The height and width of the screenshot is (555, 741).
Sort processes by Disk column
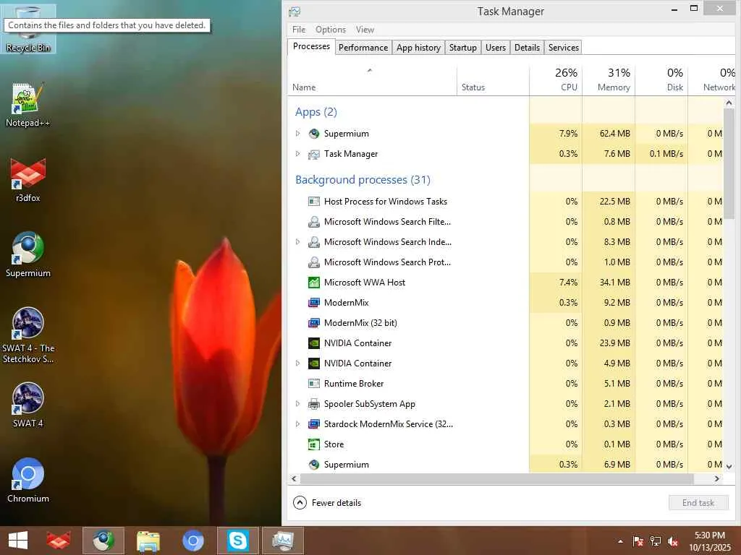tap(661, 79)
